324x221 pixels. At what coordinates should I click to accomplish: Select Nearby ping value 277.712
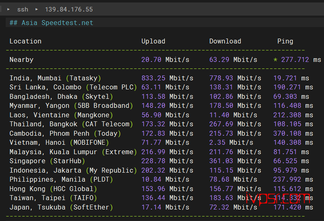tap(295, 60)
